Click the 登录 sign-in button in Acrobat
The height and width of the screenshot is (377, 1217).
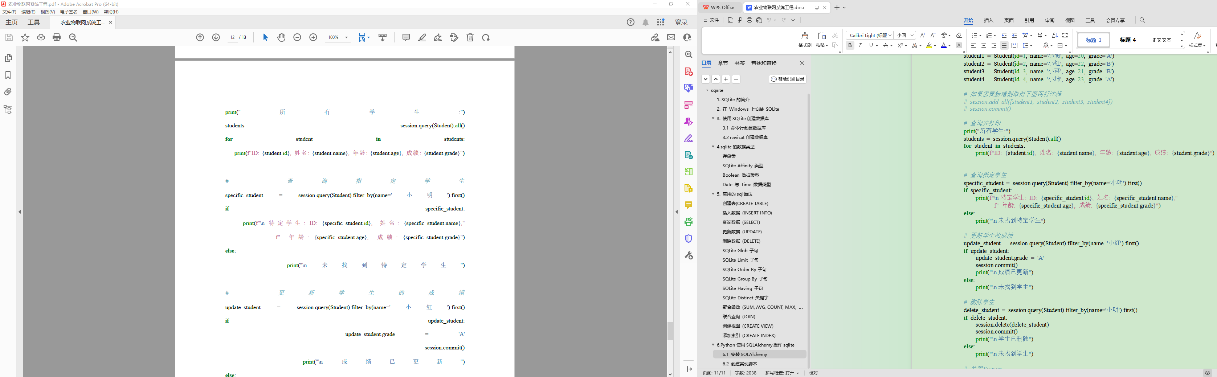(x=681, y=22)
